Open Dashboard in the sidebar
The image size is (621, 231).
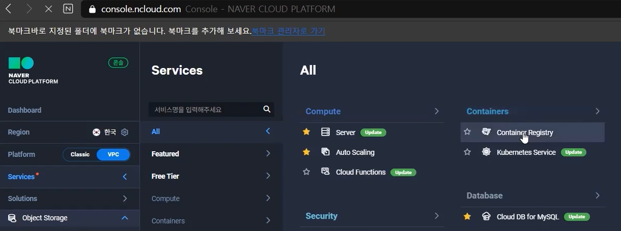pos(24,110)
